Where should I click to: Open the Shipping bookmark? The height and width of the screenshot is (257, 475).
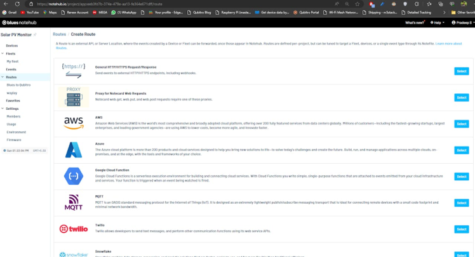[380, 13]
